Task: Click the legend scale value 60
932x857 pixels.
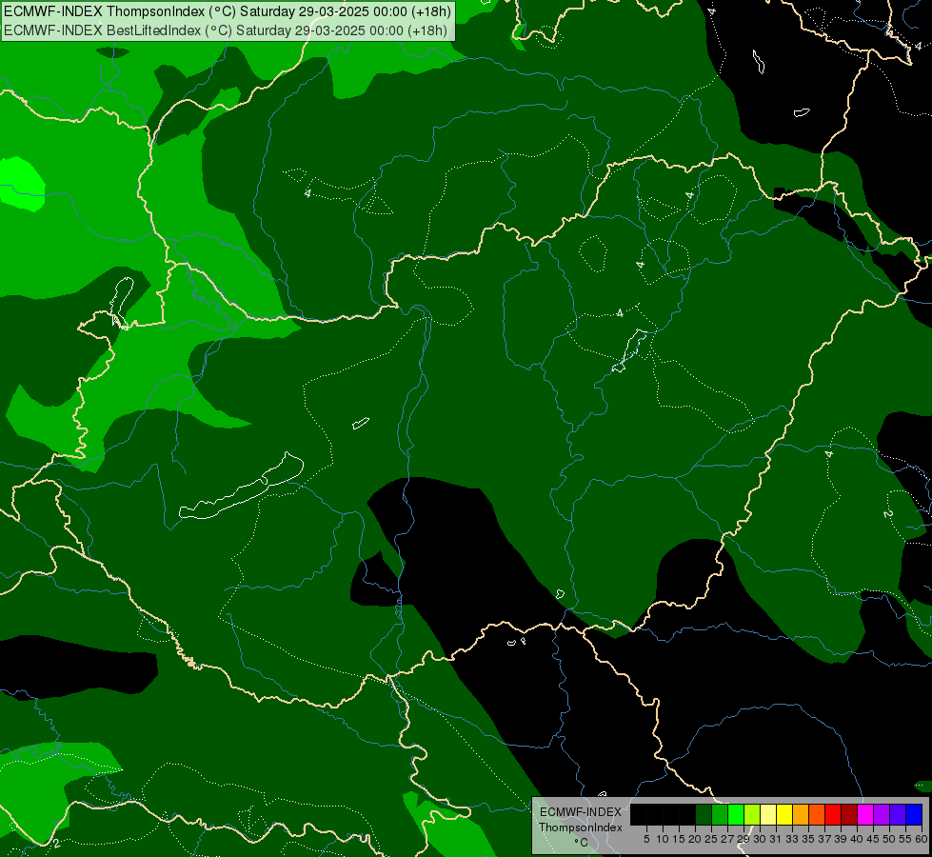Action: tap(922, 839)
